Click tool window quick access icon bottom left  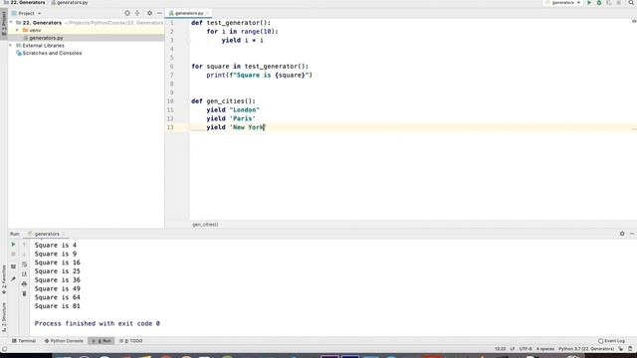(x=4, y=349)
